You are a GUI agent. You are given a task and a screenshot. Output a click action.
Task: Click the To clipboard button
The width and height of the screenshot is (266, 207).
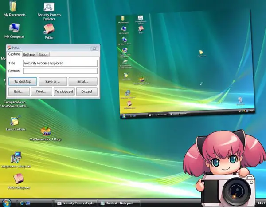click(64, 92)
